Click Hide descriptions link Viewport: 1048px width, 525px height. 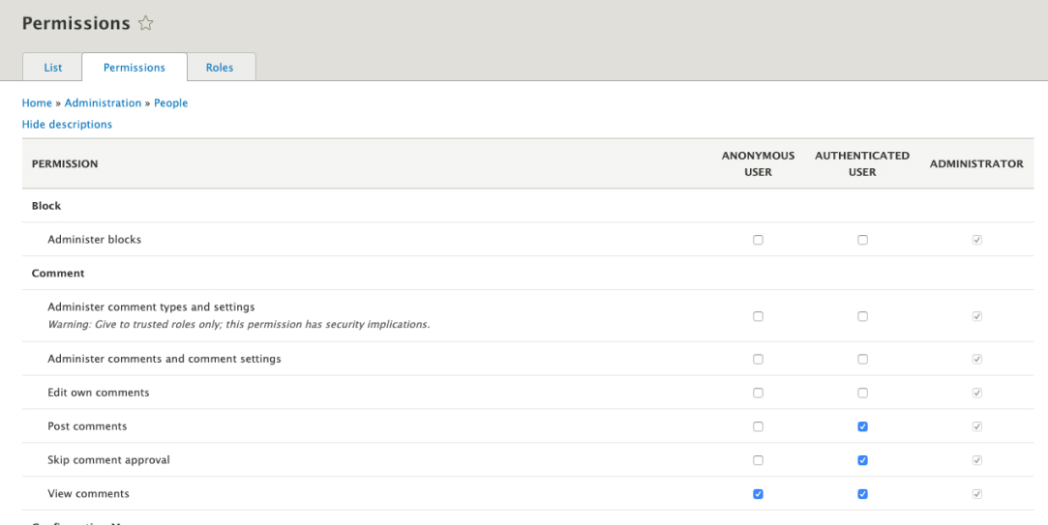(67, 124)
